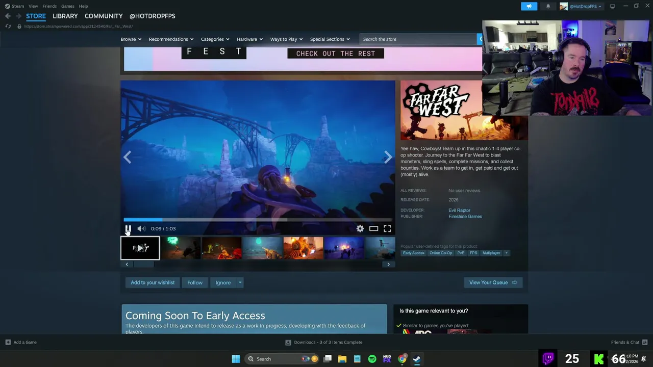Open the notifications bell

[x=548, y=6]
